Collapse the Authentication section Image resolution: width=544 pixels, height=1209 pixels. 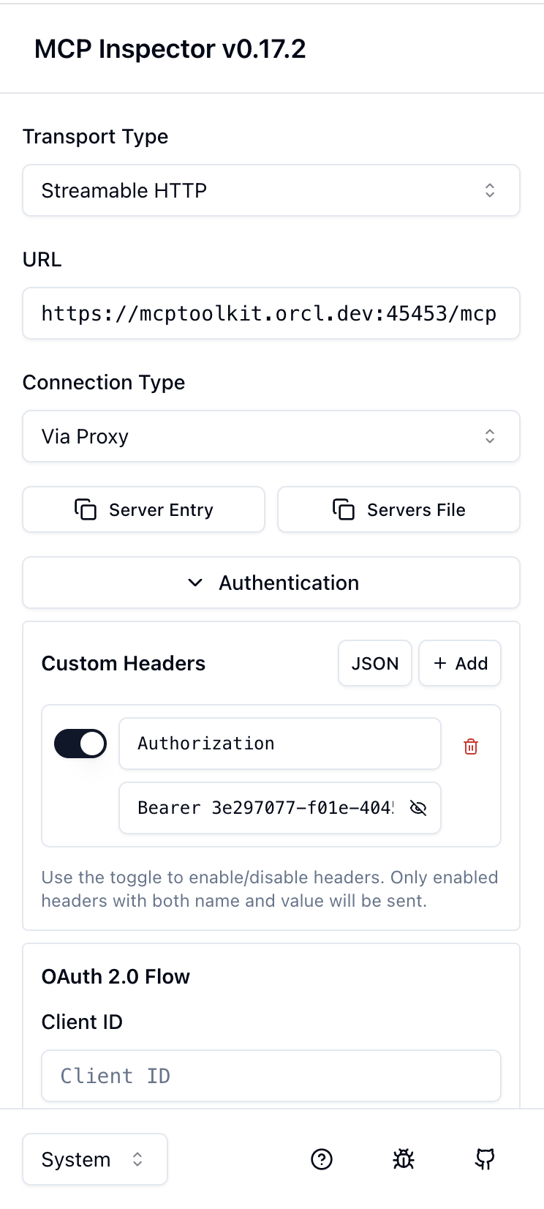click(271, 583)
